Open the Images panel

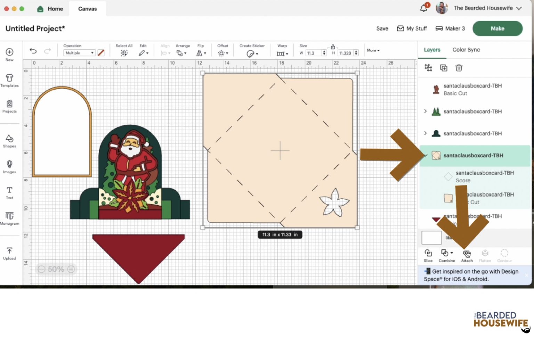9,166
